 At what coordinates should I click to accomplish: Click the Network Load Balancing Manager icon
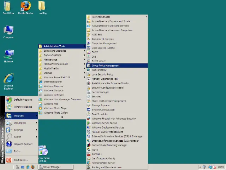tap(89, 145)
